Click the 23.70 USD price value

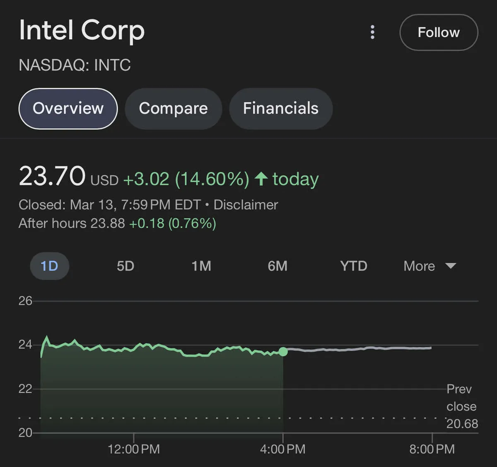tap(52, 177)
